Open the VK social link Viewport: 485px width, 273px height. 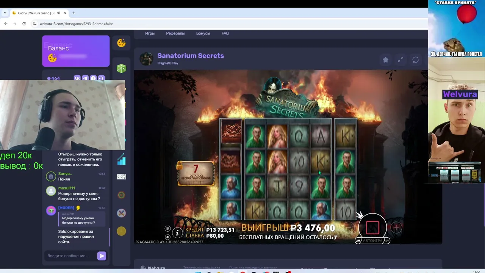77,78
